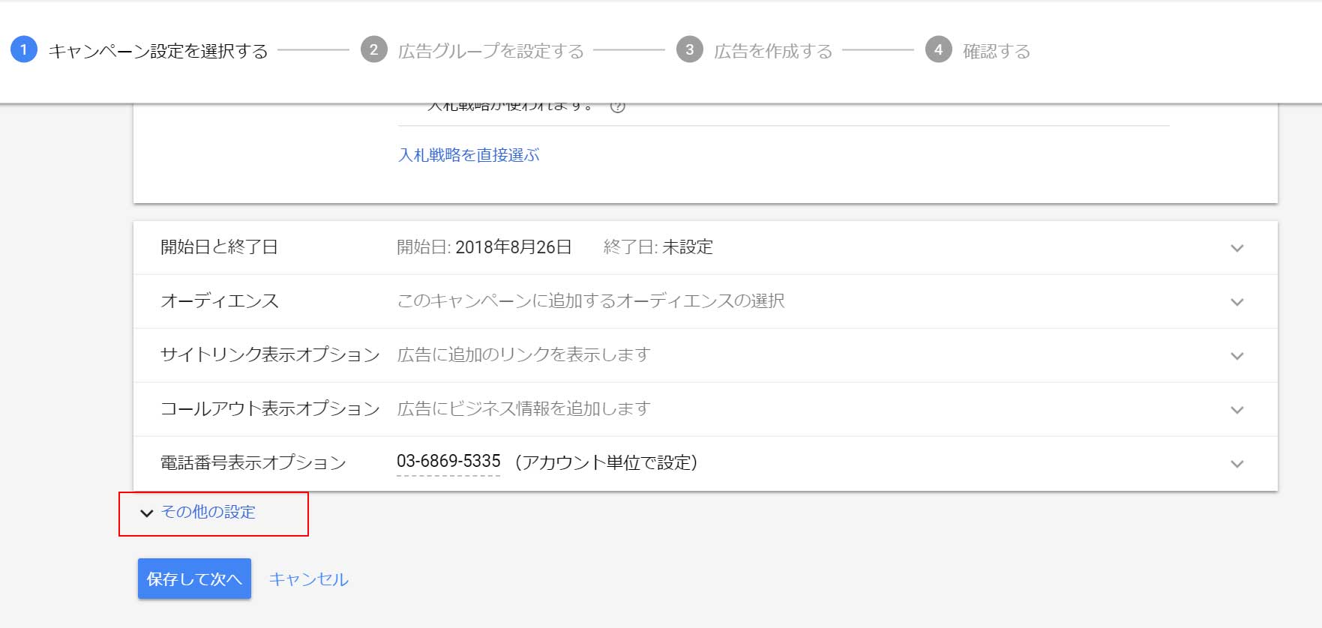Click 保存して次へ button

point(194,579)
